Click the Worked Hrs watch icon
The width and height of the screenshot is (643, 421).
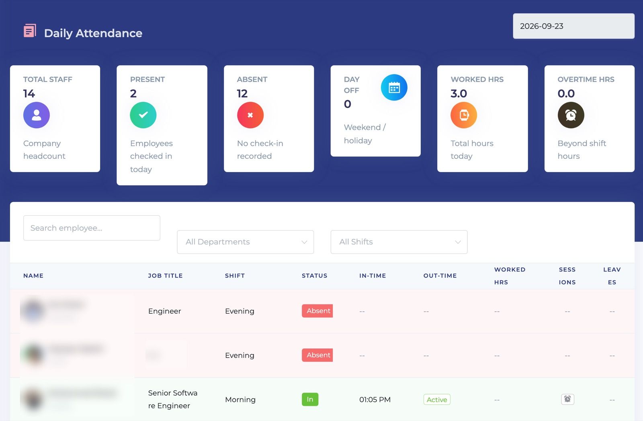coord(464,115)
